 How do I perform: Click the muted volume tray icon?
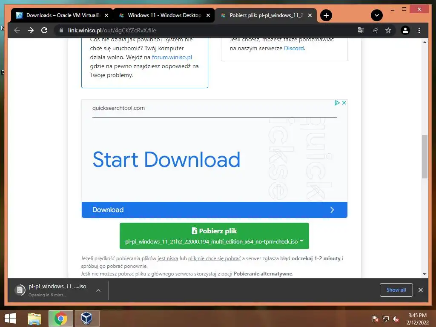point(396,318)
